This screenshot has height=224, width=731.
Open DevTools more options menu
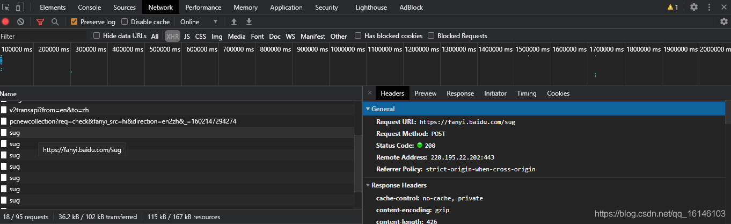(x=708, y=7)
